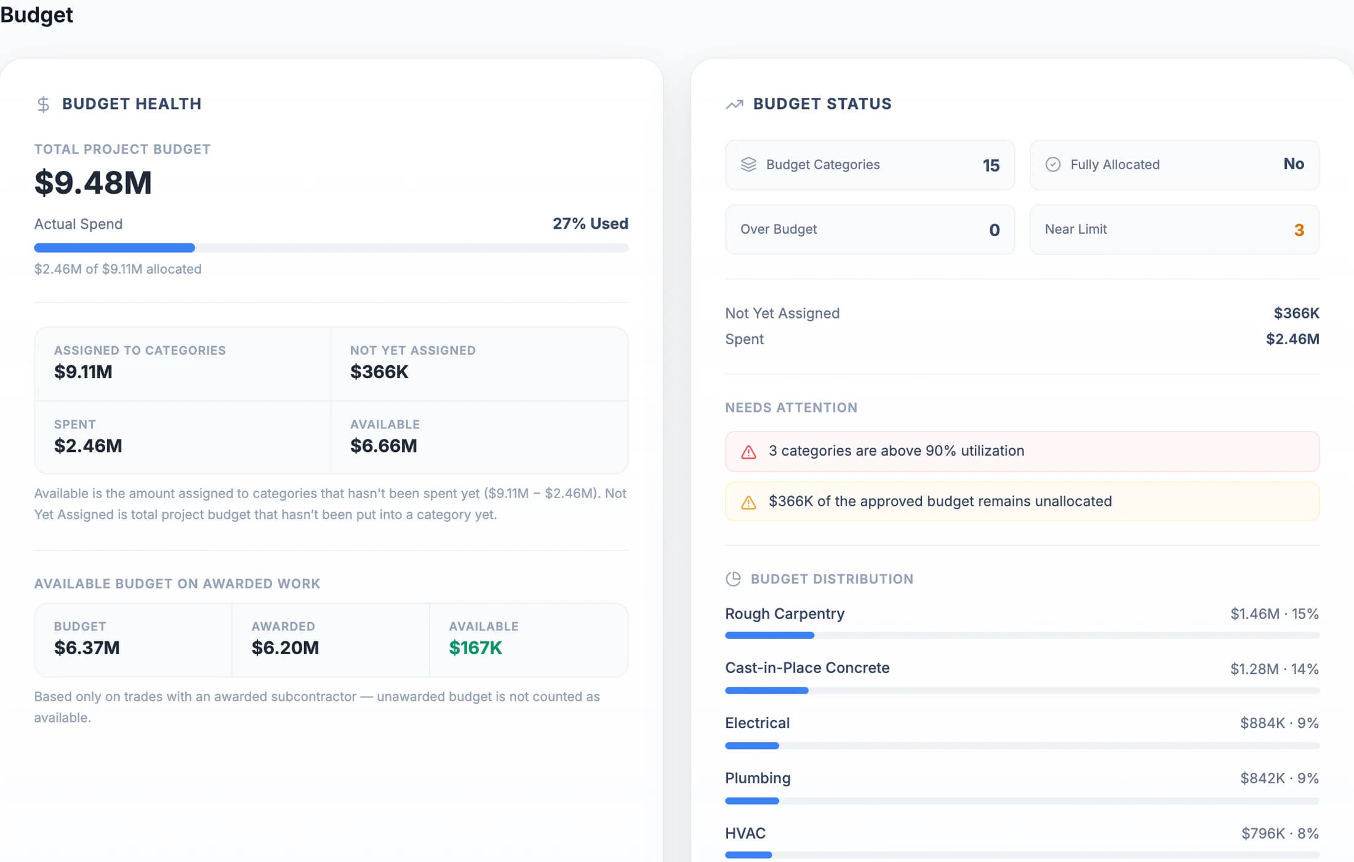Click the dollar sign Budget Health icon

43,104
